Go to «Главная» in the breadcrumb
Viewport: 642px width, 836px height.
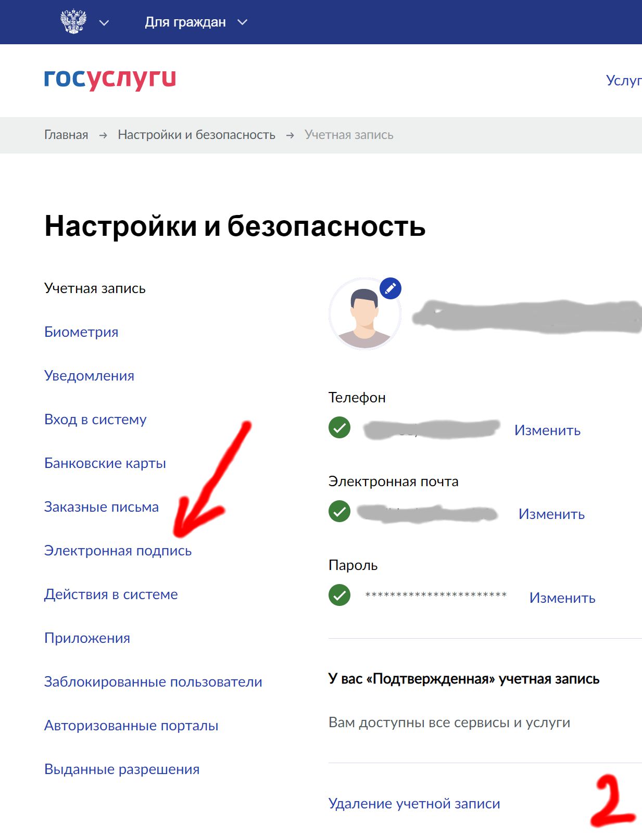click(x=66, y=135)
